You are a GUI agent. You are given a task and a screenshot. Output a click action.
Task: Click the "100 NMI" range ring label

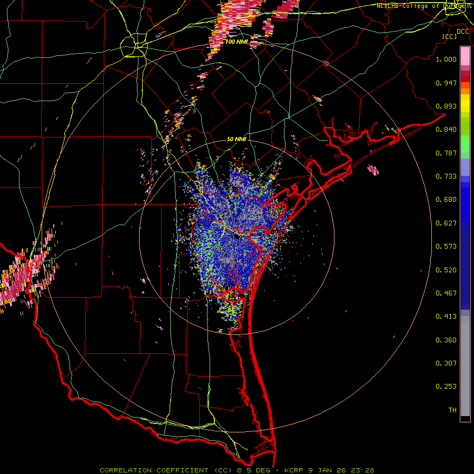236,42
